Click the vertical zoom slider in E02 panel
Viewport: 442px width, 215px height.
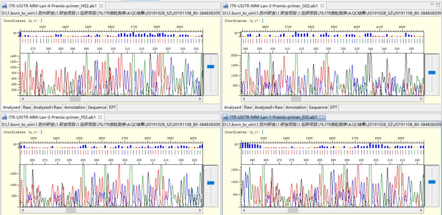432,181
